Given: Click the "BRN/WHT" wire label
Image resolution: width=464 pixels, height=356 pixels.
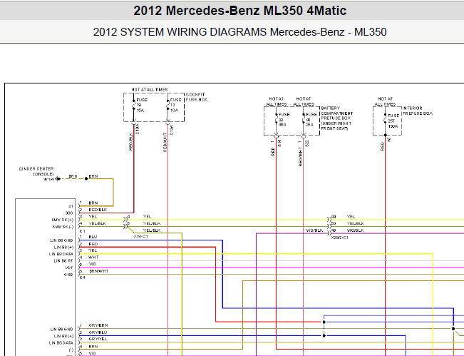Looking at the screenshot, I should coord(99,271).
